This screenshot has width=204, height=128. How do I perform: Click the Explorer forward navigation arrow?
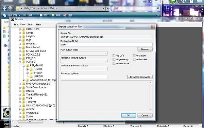tap(11, 8)
